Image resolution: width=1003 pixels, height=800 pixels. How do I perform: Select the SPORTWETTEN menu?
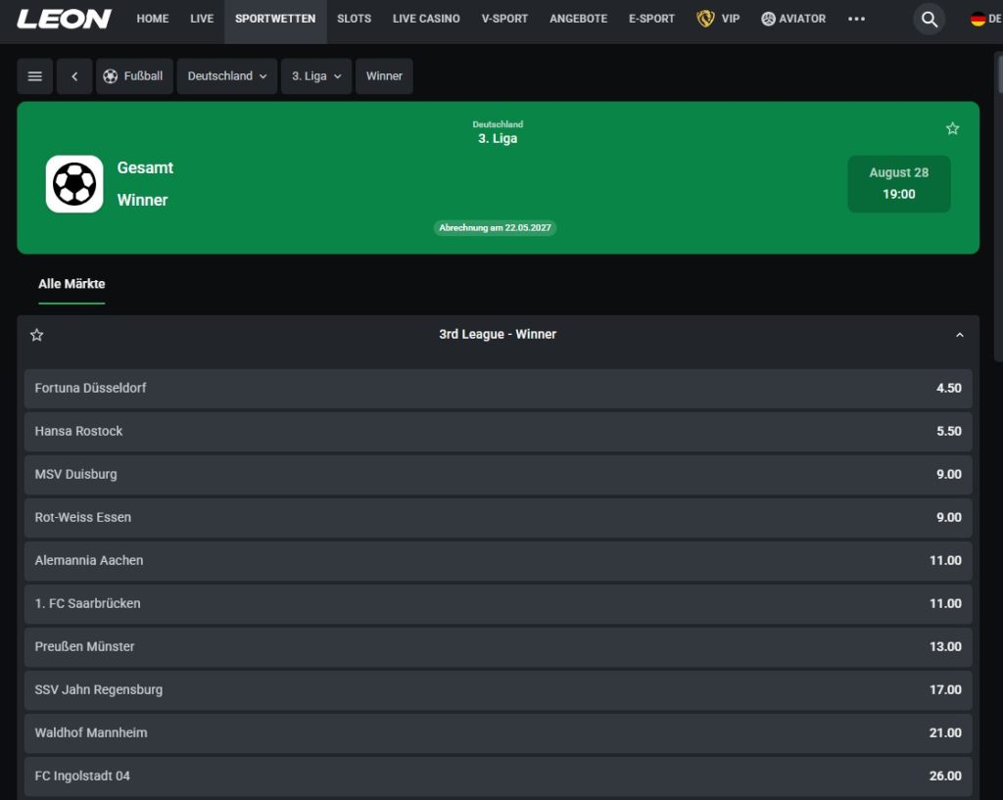(275, 20)
